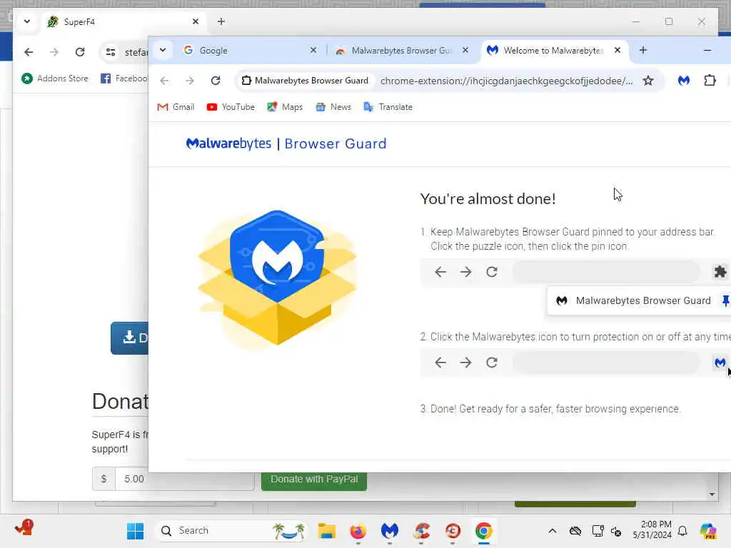Open the red circular app beside Chrome on taskbar
This screenshot has height=548, width=731.
(x=453, y=531)
